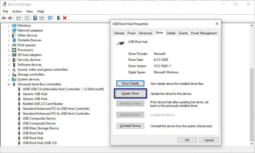
Task: Click the System devices category icon
Action: pyautogui.click(x=14, y=79)
